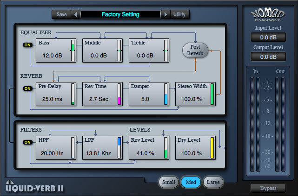Click the Damper 5.0 value
The height and width of the screenshot is (196, 298).
coord(145,99)
